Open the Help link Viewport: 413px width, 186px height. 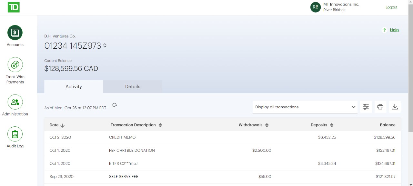tap(394, 30)
